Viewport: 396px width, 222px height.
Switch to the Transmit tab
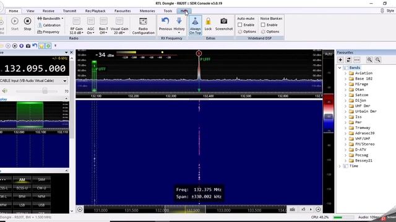pyautogui.click(x=69, y=11)
